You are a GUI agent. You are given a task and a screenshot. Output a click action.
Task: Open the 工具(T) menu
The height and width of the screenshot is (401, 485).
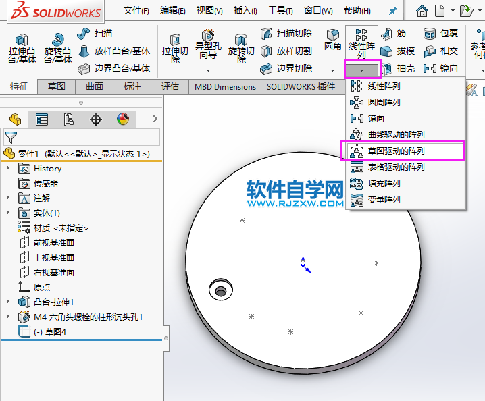pyautogui.click(x=281, y=11)
